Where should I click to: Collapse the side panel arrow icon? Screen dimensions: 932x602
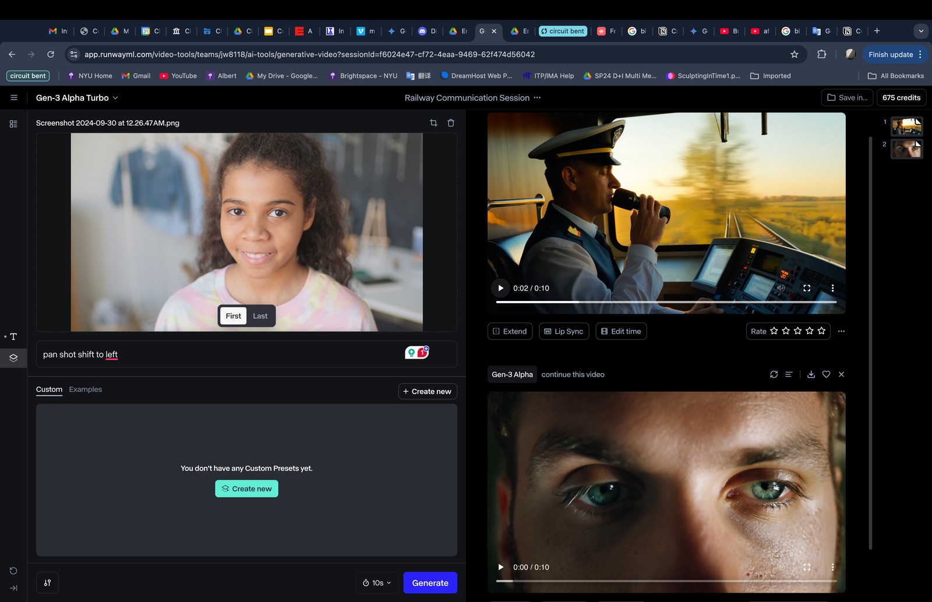point(13,588)
